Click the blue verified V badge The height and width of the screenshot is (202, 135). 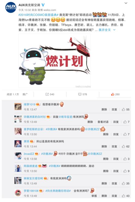43,5
